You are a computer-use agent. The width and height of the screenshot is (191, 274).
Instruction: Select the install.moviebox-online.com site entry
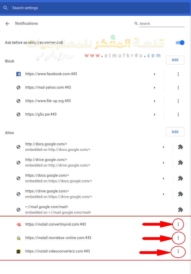click(x=58, y=238)
